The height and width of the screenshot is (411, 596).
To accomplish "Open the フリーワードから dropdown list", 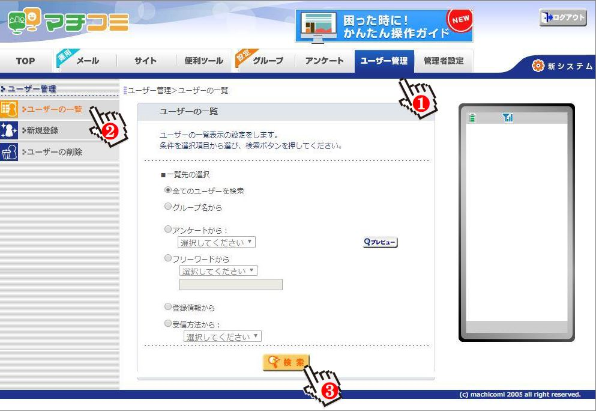I will [x=218, y=271].
